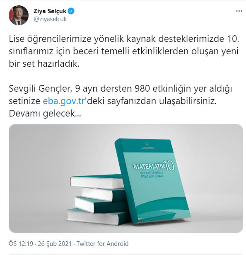Image resolution: width=246 pixels, height=255 pixels.
Task: Click the display name Ziya Selçuk
Action: click(x=50, y=11)
